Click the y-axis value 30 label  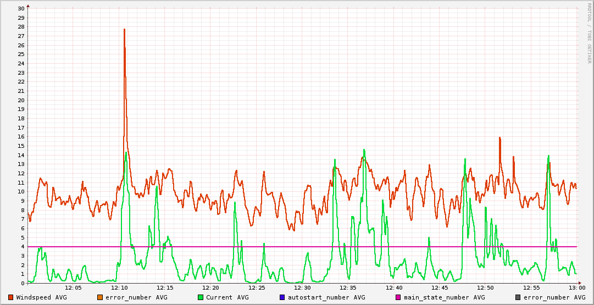point(21,8)
